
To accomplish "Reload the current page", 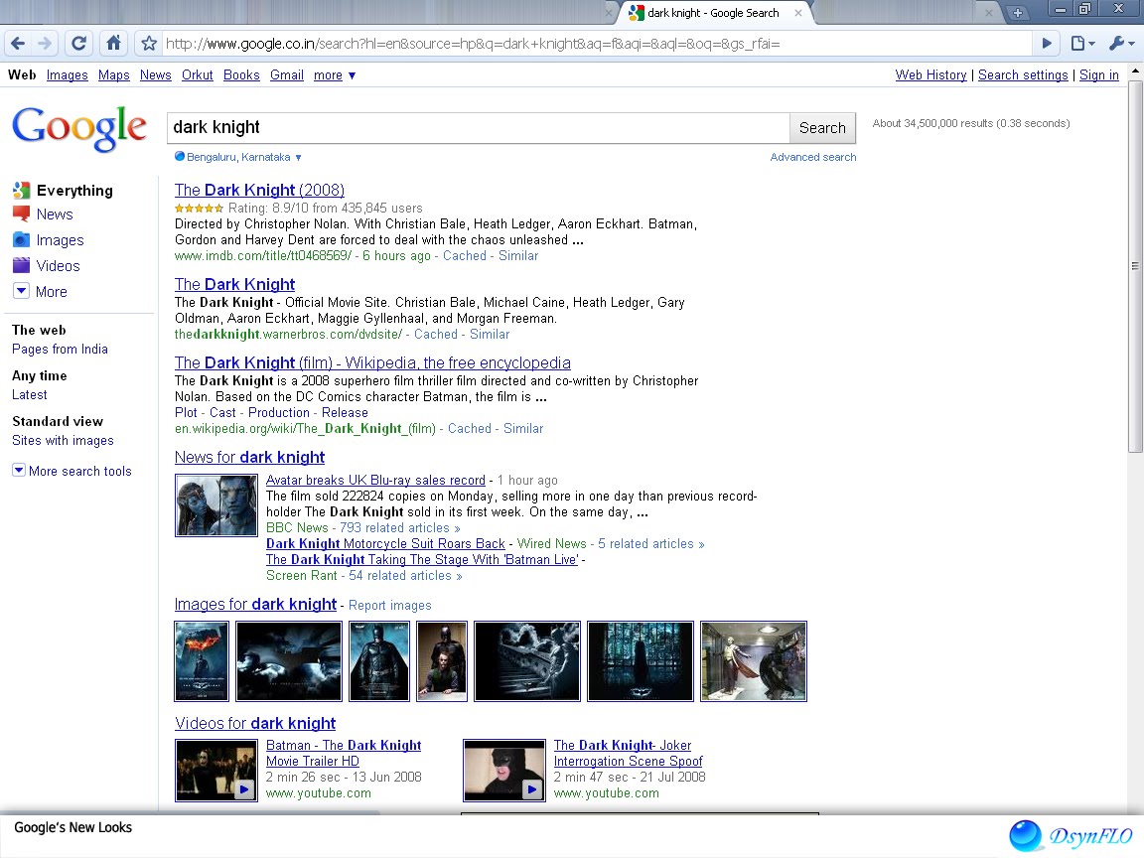I will click(77, 44).
